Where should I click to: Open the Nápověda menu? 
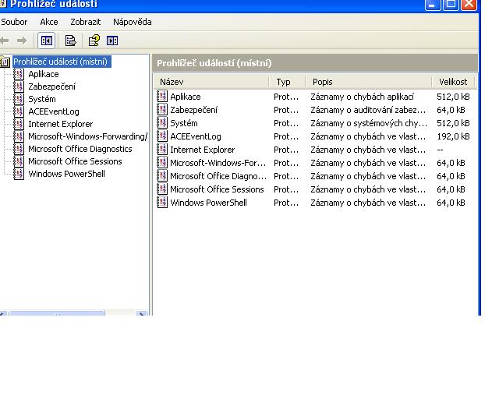132,22
